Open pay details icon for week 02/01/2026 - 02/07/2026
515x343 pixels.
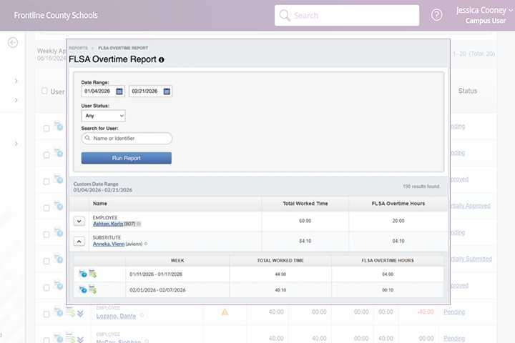pyautogui.click(x=93, y=289)
